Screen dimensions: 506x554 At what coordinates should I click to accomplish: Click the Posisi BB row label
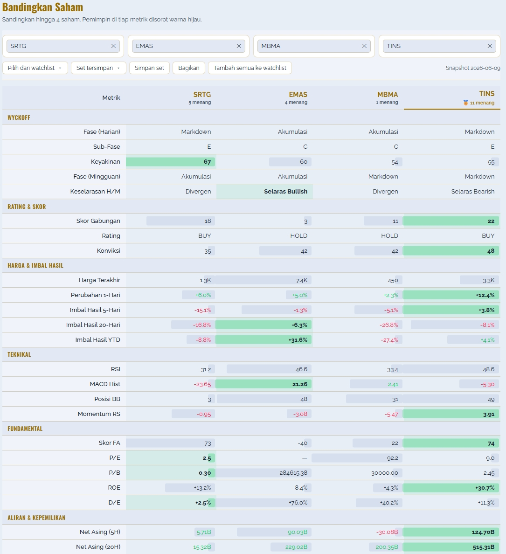pyautogui.click(x=107, y=399)
